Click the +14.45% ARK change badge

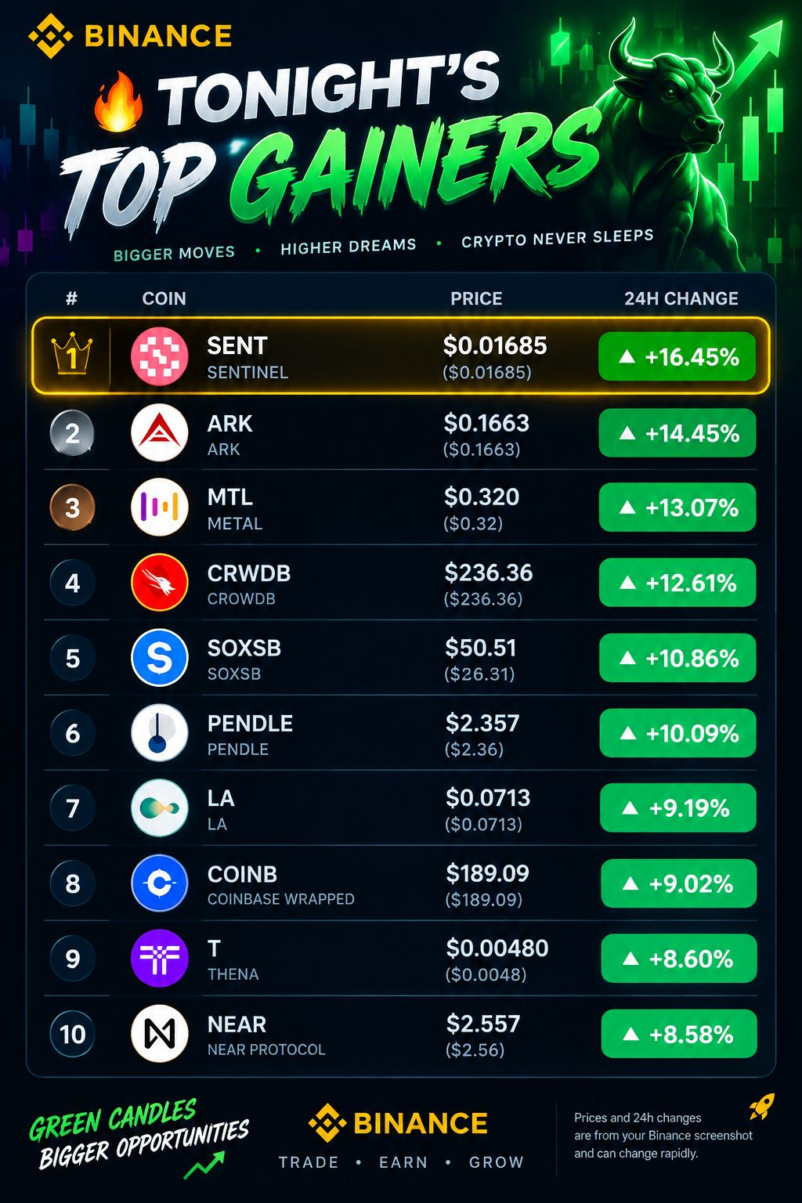pyautogui.click(x=677, y=432)
